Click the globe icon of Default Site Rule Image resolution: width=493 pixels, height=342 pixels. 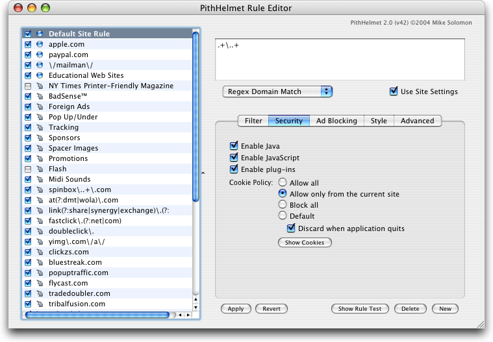pyautogui.click(x=40, y=34)
